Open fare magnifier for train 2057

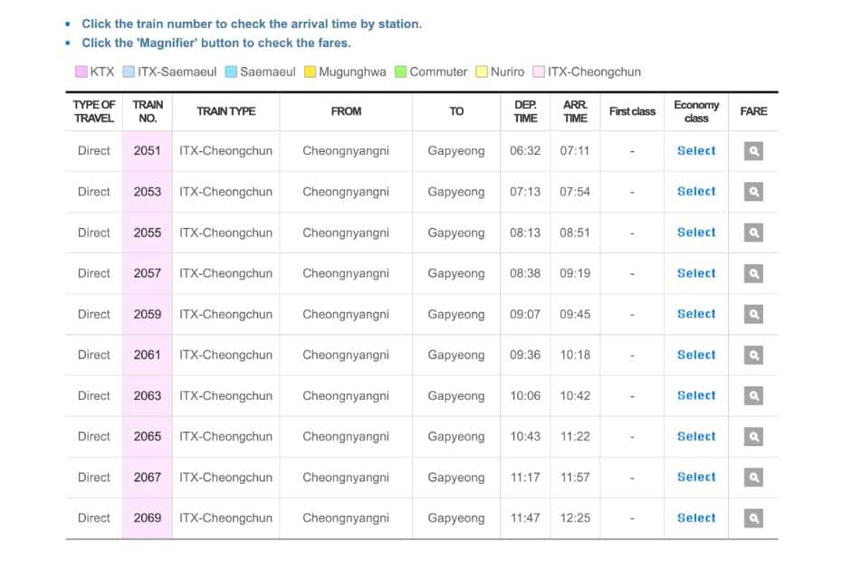click(753, 273)
